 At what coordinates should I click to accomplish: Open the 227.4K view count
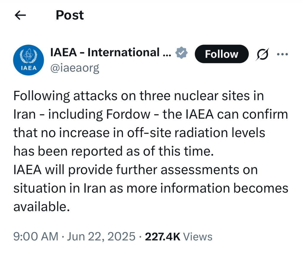[162, 237]
